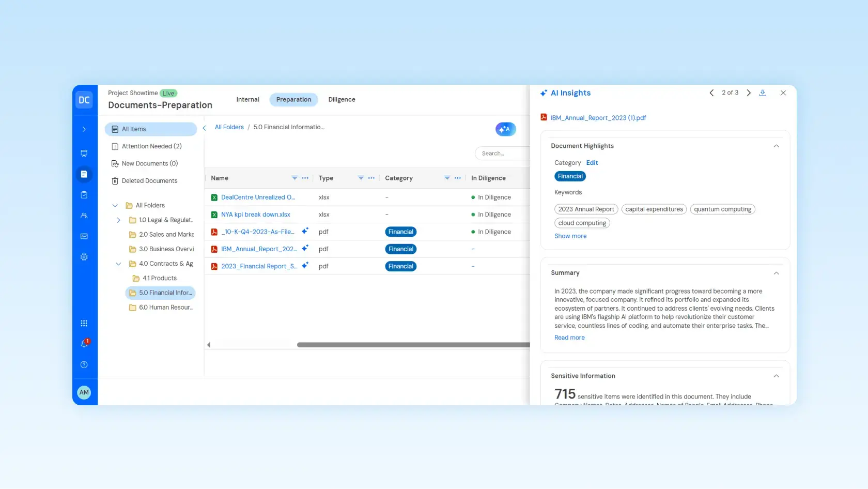Open the Documents icon in blue sidebar
This screenshot has width=868, height=489.
[84, 174]
